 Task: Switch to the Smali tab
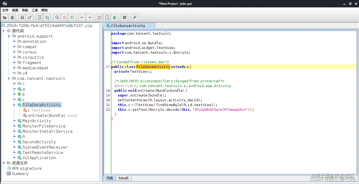coord(123,178)
